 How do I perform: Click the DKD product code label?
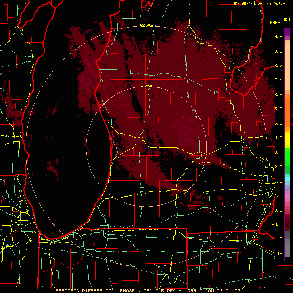coord(286,20)
